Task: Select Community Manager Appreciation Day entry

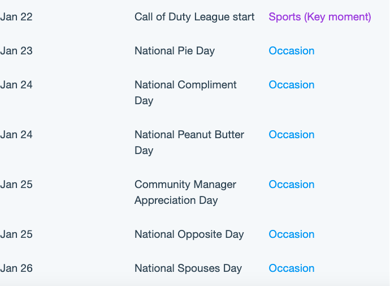Action: point(185,193)
